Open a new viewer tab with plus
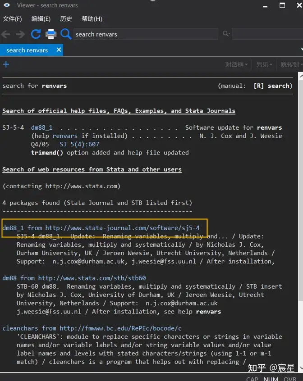The height and width of the screenshot is (381, 303). pos(6,64)
